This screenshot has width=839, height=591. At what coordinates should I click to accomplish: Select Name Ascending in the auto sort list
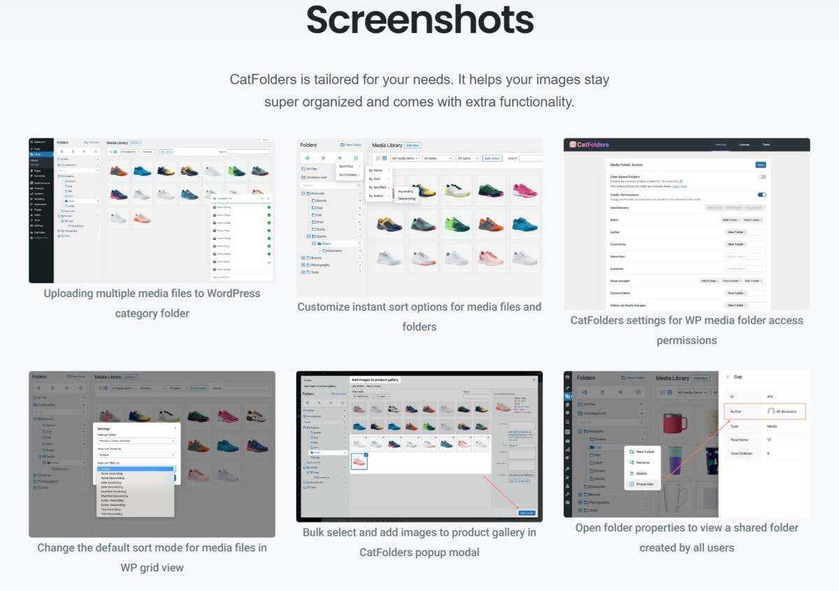[x=113, y=473]
